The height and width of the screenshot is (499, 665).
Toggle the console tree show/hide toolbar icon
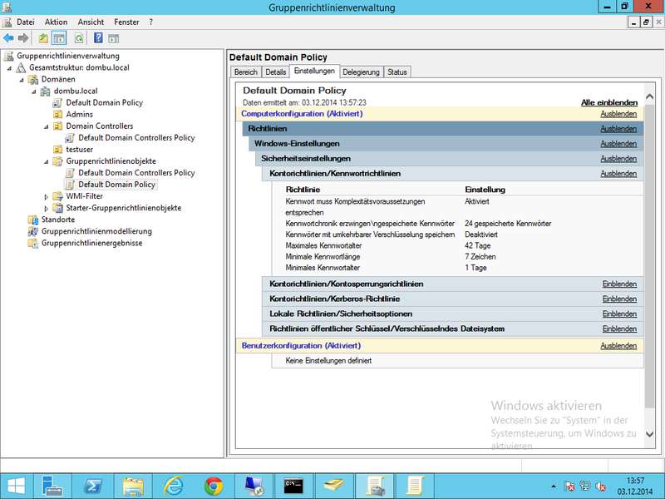tap(59, 38)
